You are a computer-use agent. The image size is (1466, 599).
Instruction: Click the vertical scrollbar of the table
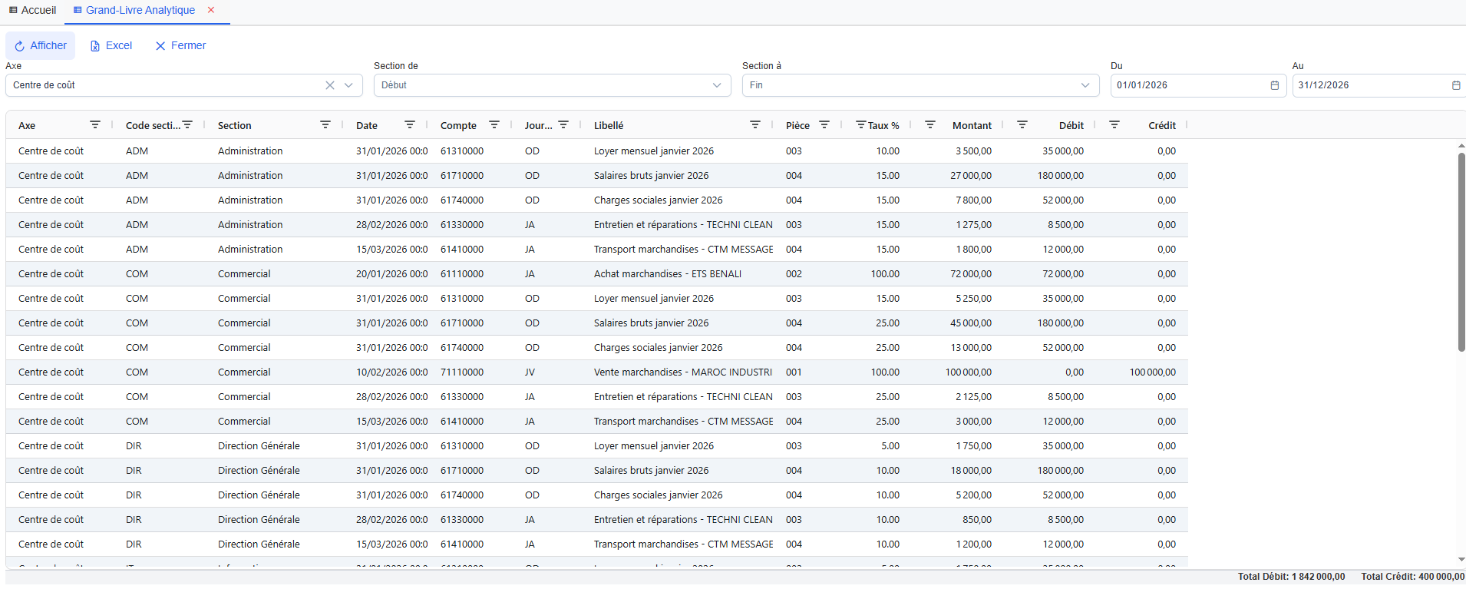1461,253
